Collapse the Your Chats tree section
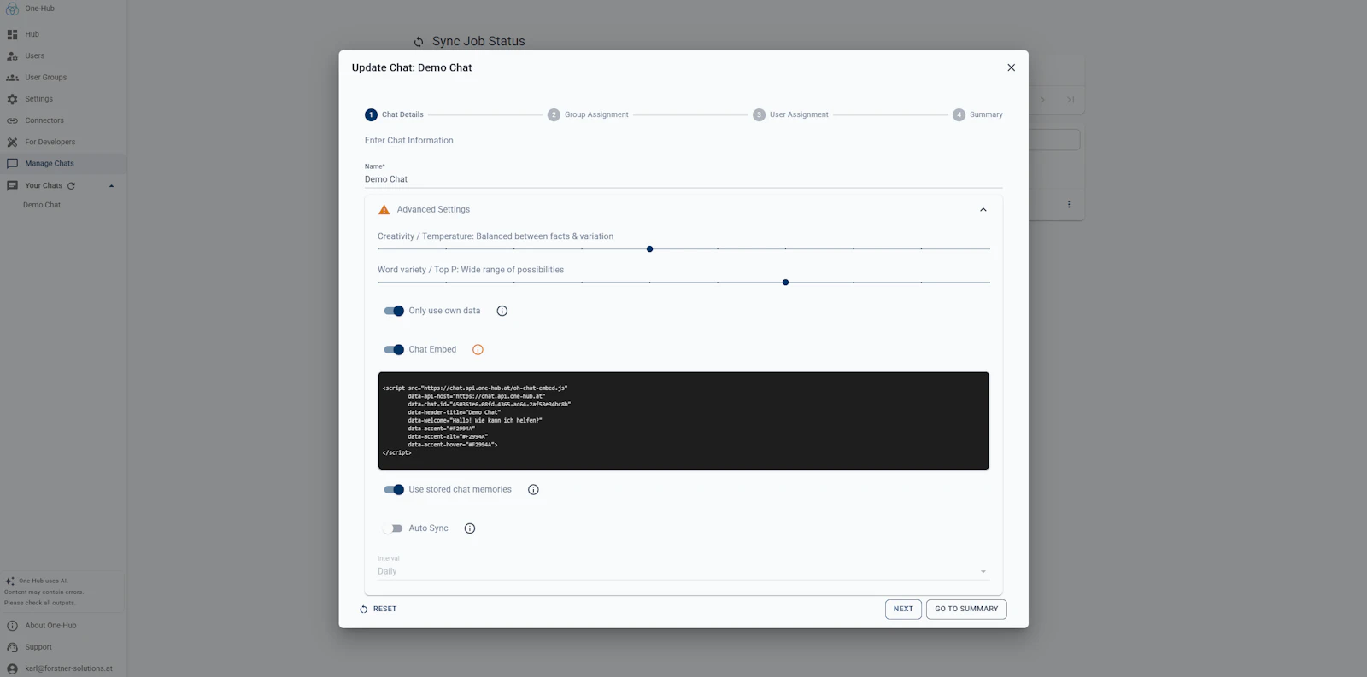This screenshot has height=677, width=1367. tap(111, 185)
